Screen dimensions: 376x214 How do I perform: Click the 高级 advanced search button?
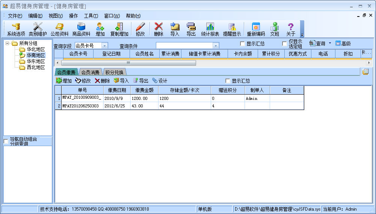click(343, 44)
